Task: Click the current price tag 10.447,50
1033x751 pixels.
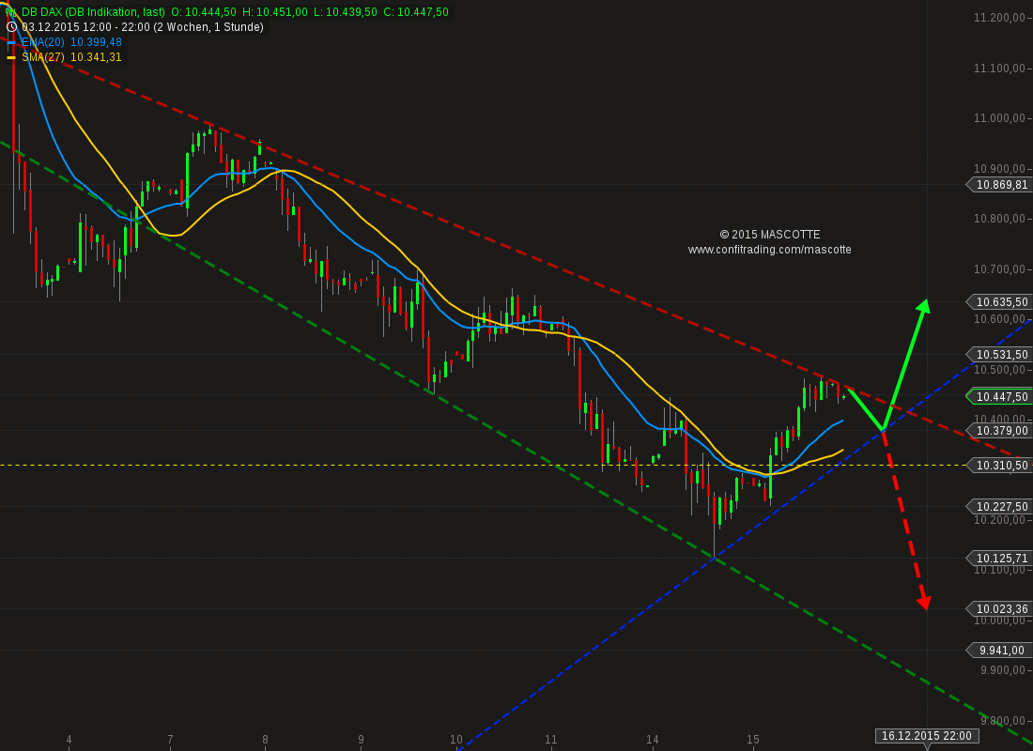Action: click(x=999, y=396)
